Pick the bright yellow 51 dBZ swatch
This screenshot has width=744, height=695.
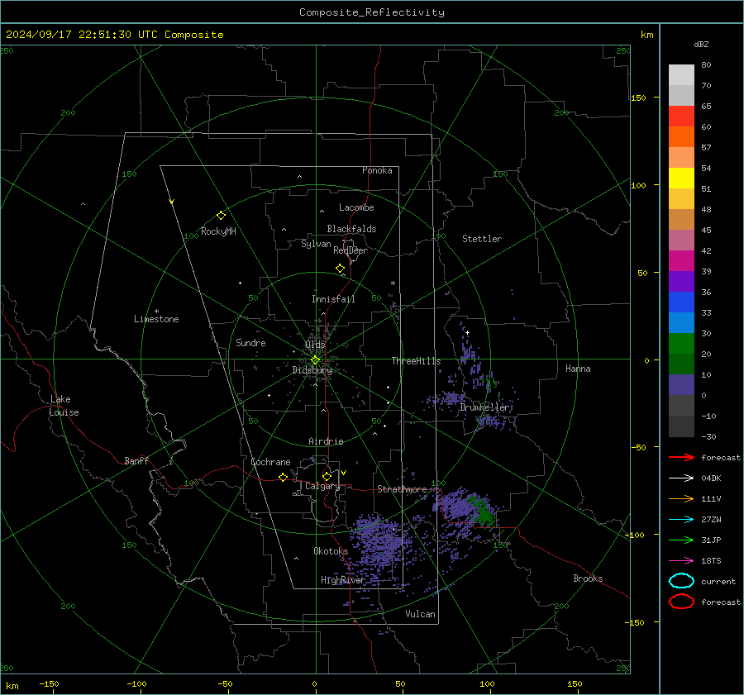pyautogui.click(x=681, y=179)
